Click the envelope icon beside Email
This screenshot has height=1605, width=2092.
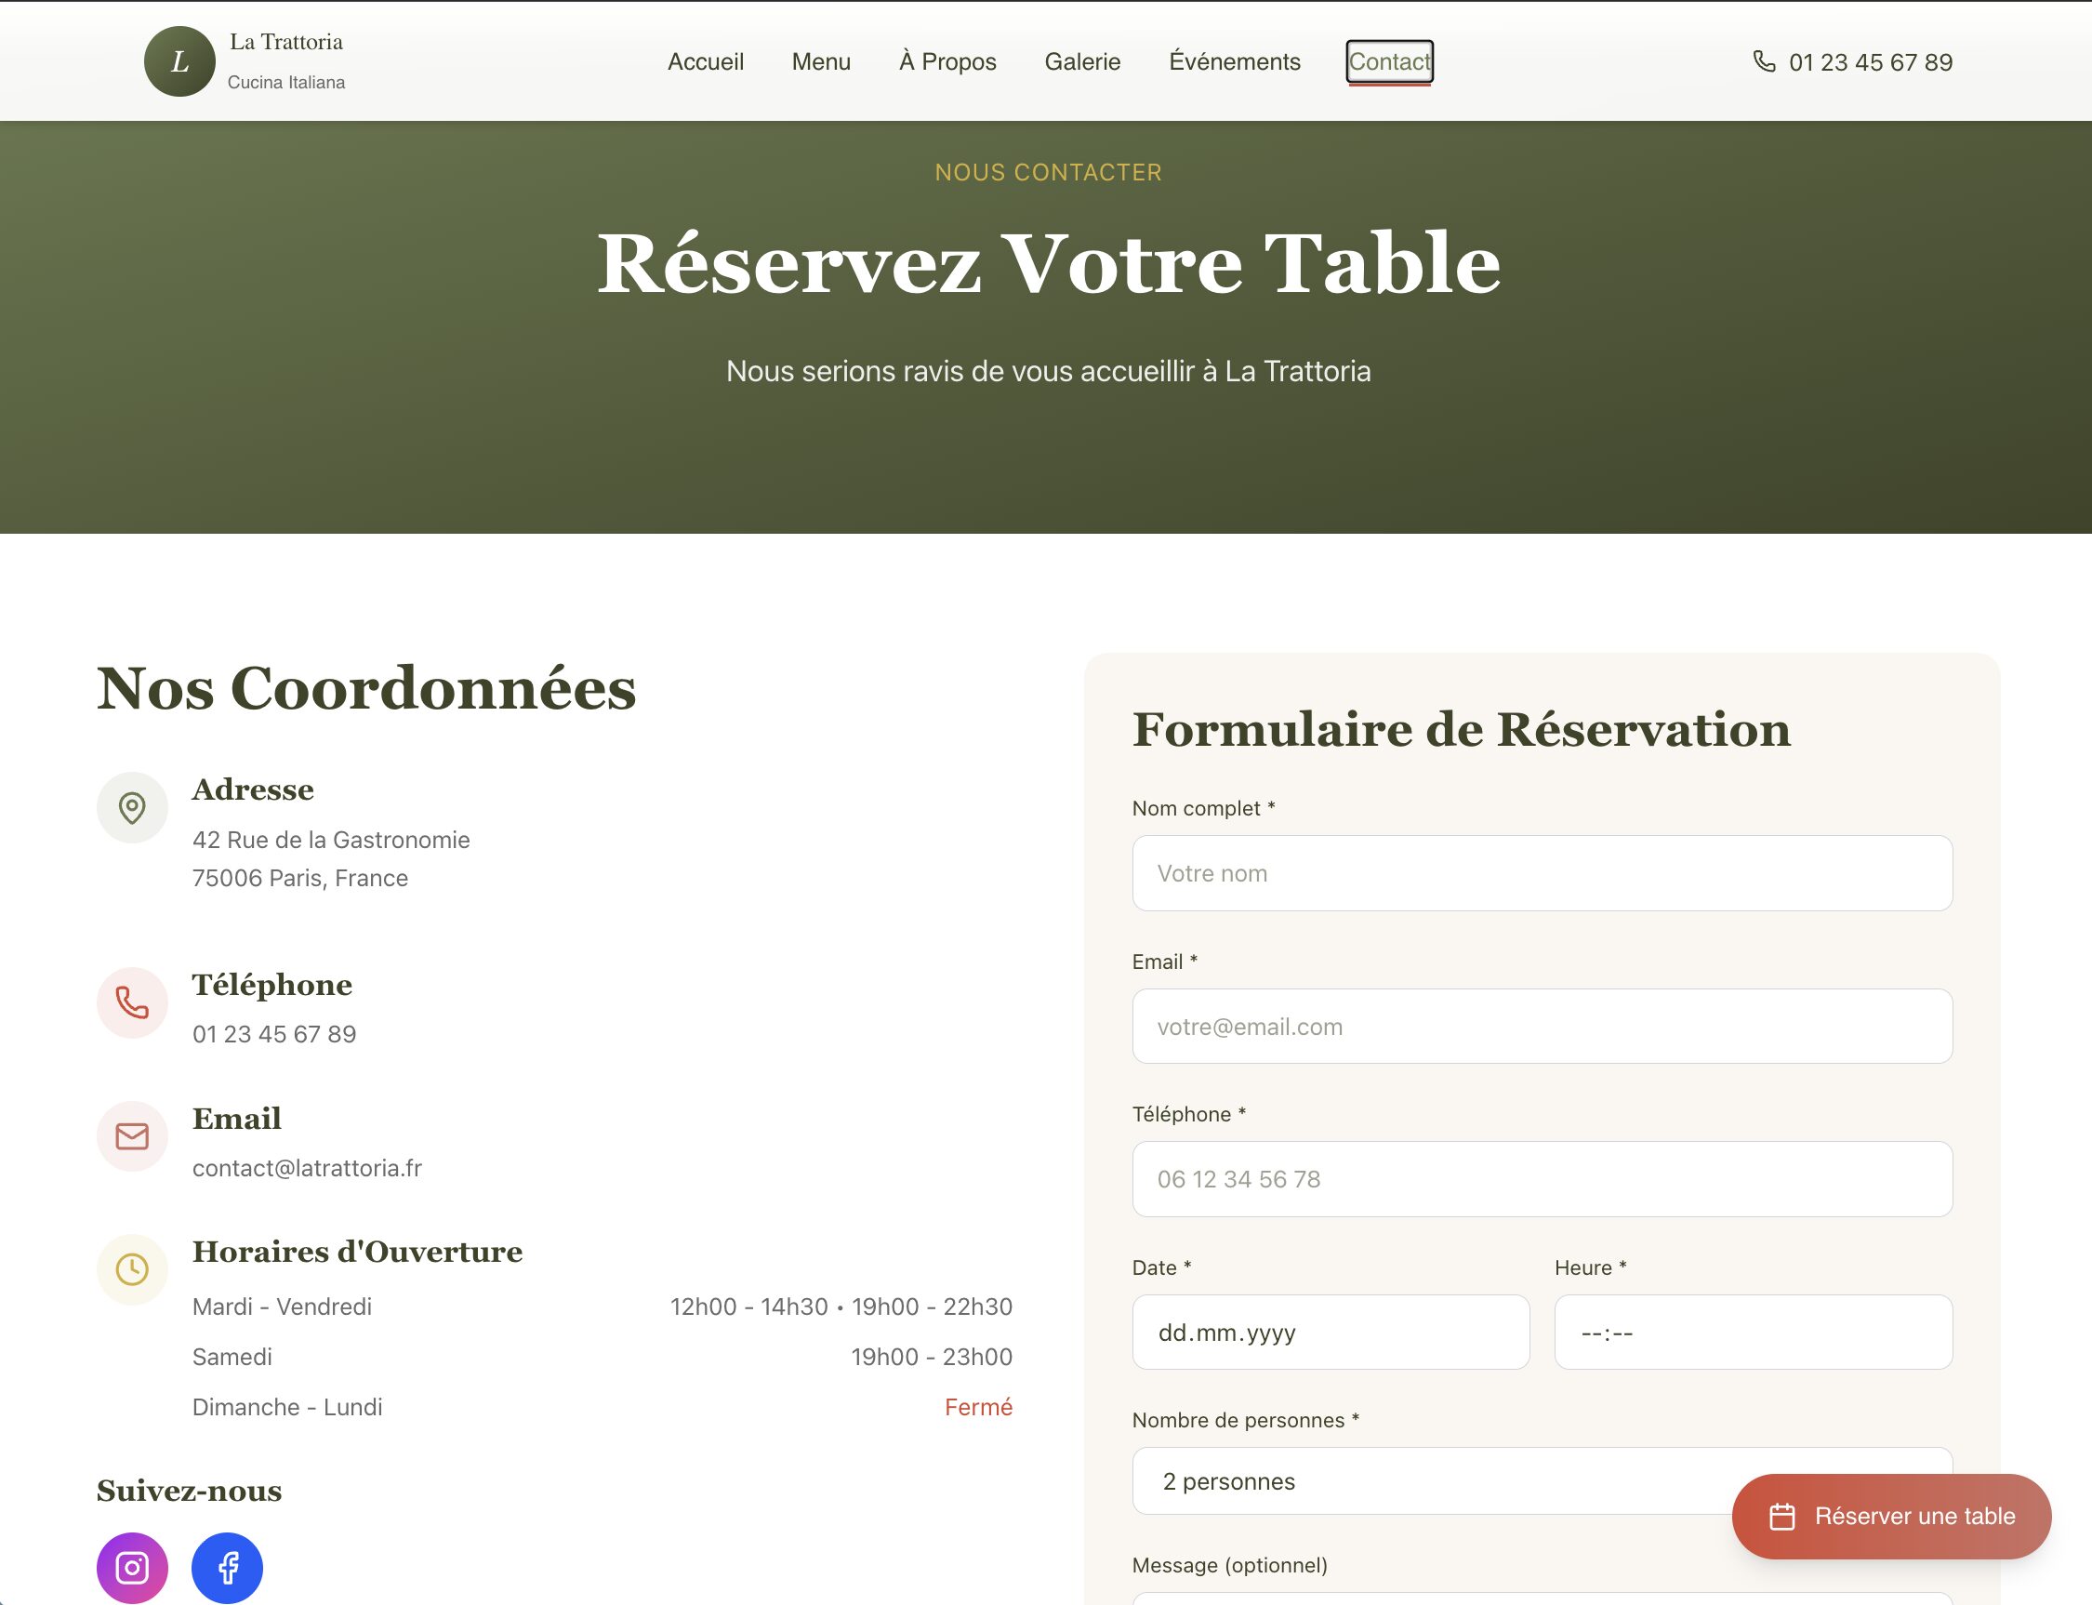132,1136
